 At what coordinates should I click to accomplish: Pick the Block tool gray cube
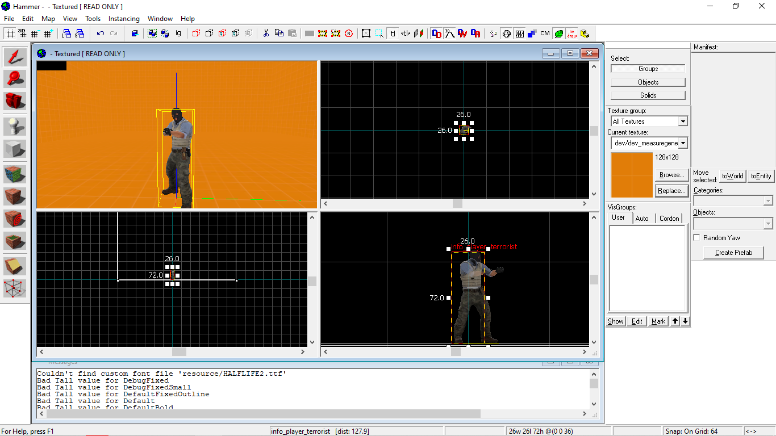click(15, 149)
